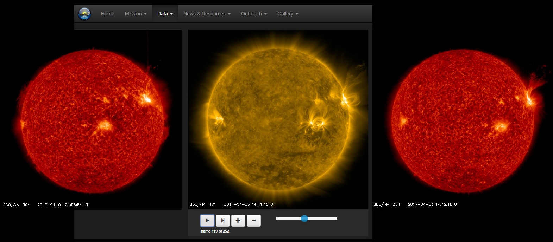
Task: Click the blue frame slider handle
Action: click(x=304, y=218)
